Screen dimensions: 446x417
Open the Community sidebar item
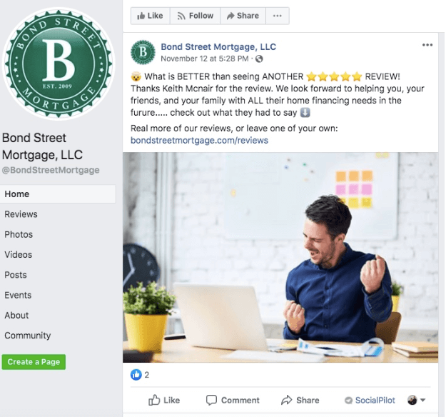28,336
